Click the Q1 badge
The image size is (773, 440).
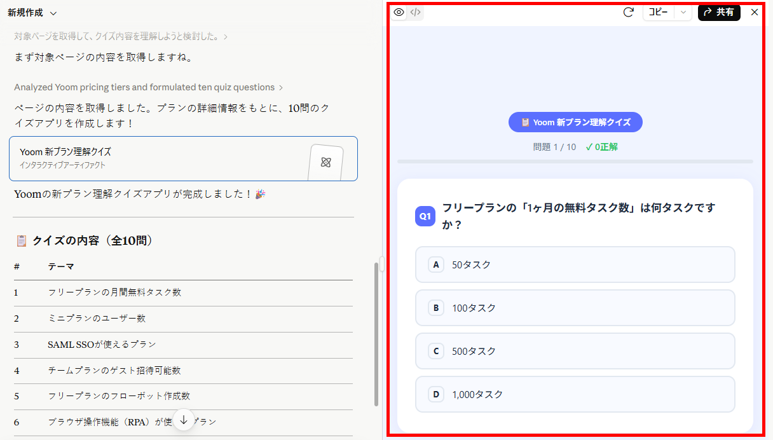tap(425, 216)
